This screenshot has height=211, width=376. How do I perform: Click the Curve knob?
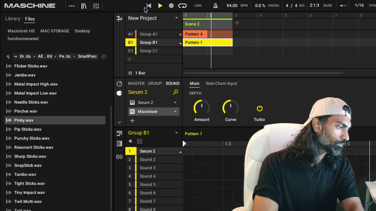tap(231, 108)
